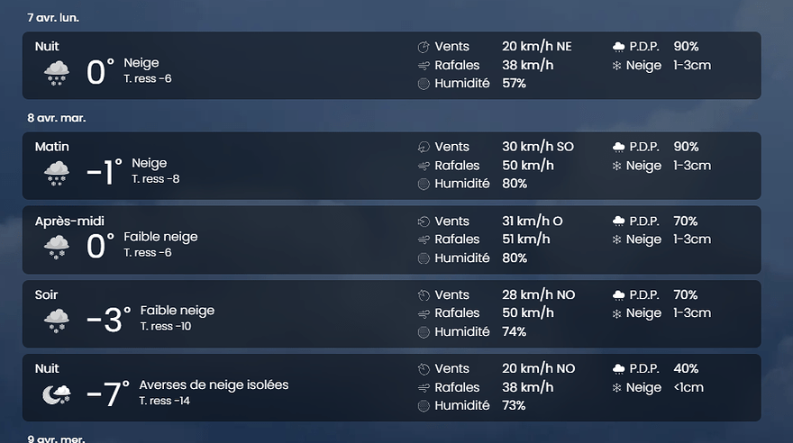Click the Humidité icon next to 57%

pyautogui.click(x=424, y=84)
